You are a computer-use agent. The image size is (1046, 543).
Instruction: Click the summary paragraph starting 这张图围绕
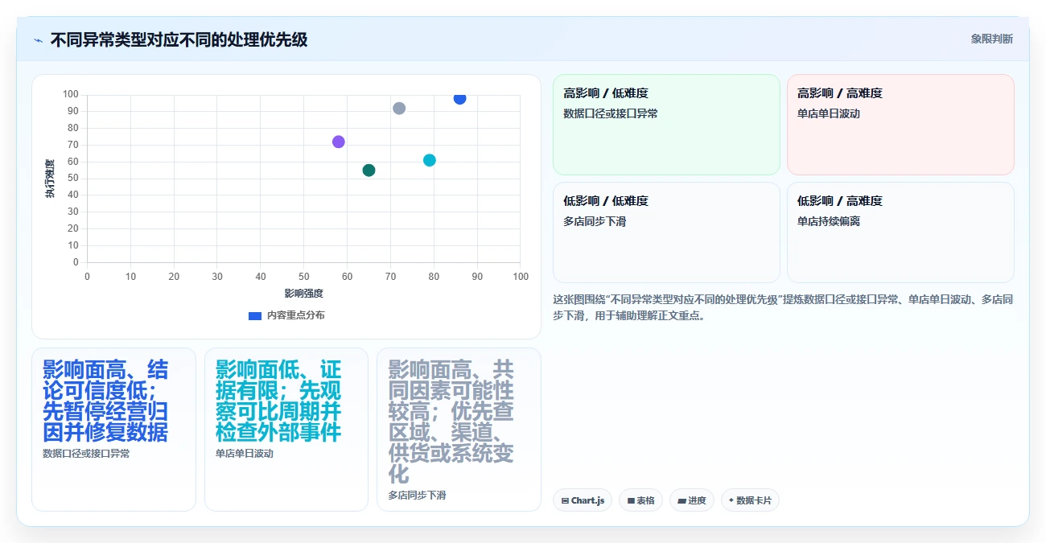click(783, 307)
